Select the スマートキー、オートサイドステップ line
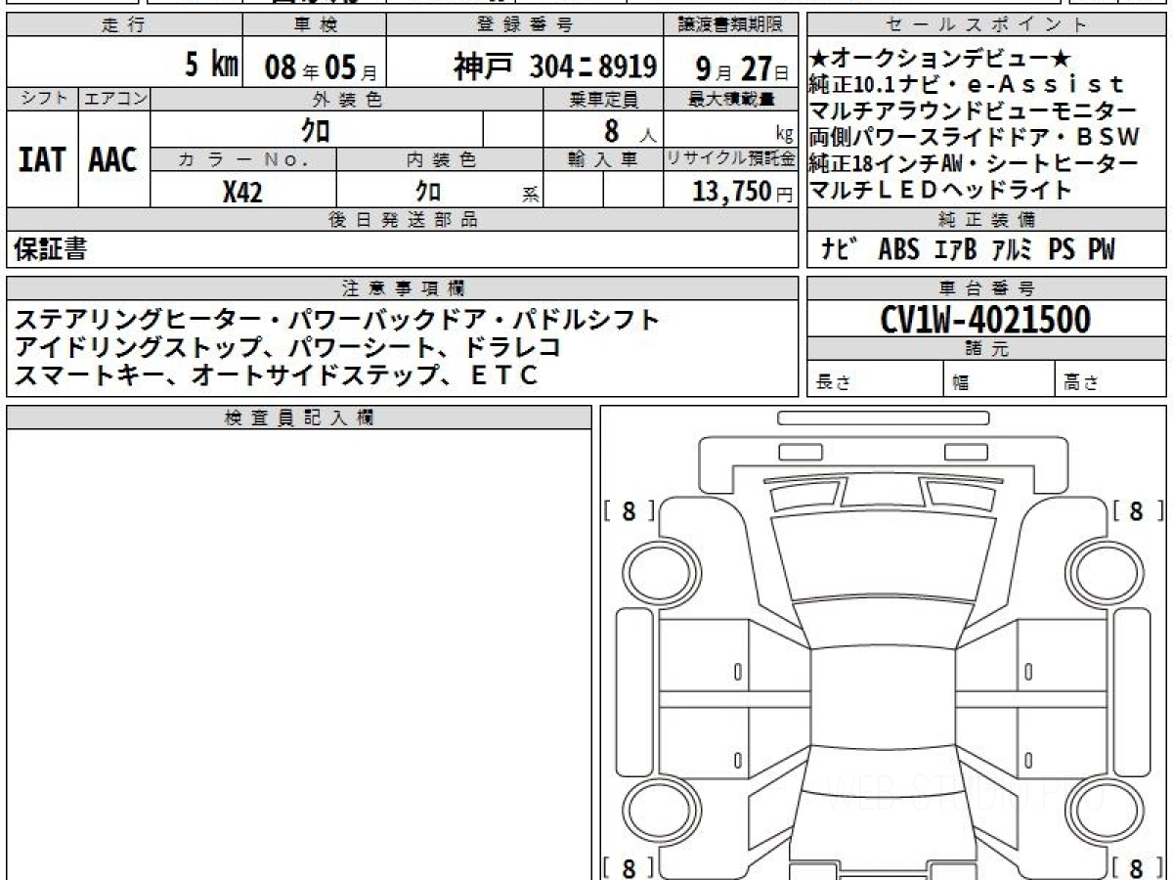The width and height of the screenshot is (1173, 880). click(x=277, y=374)
